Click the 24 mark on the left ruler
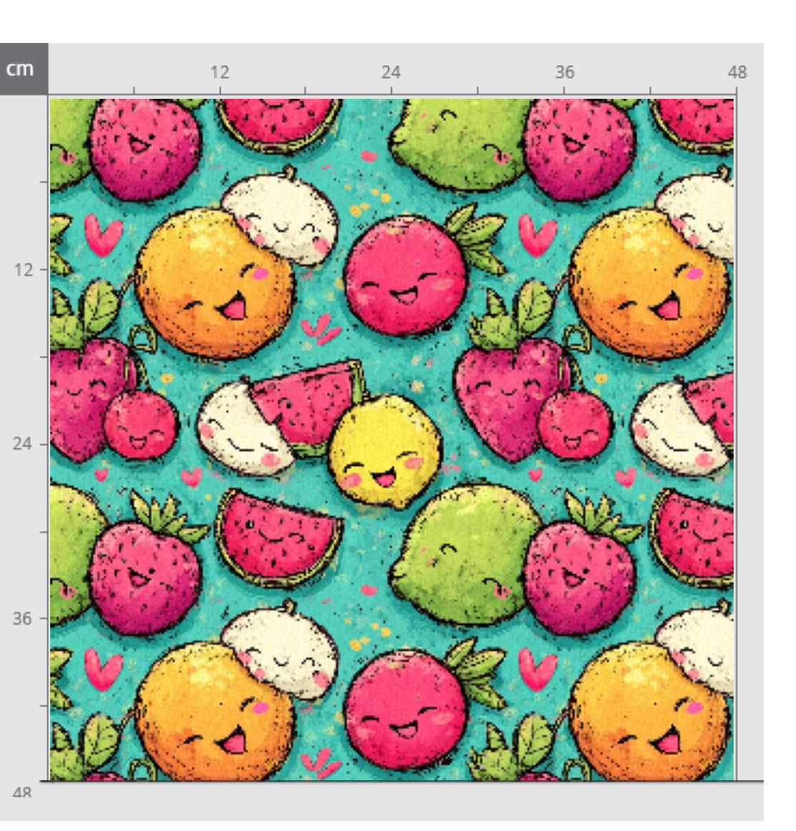This screenshot has height=831, width=796. click(x=22, y=443)
